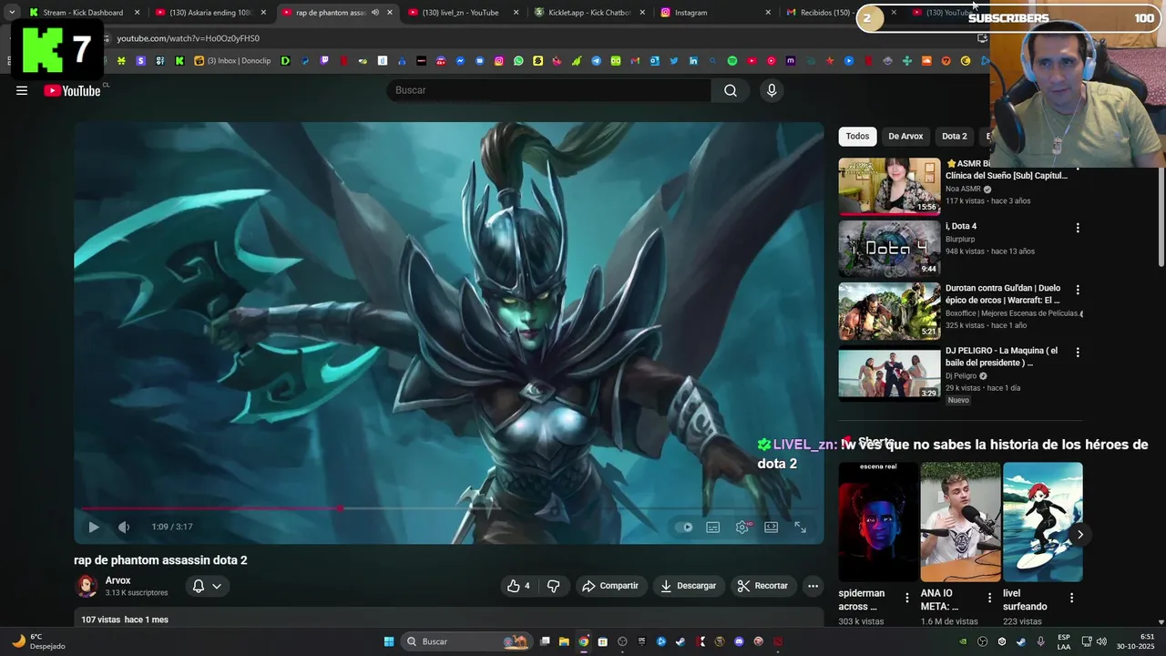
Task: Open options menu for Durotan contra Gul'dan video
Action: [x=1078, y=290]
